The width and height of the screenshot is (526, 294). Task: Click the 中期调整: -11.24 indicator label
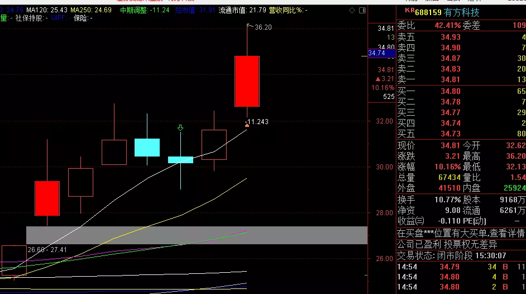pyautogui.click(x=145, y=11)
